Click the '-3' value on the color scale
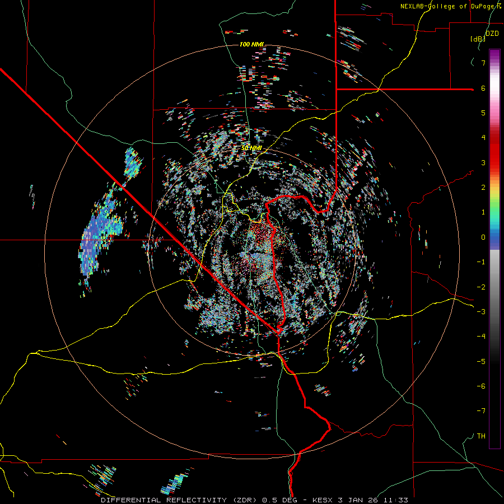Viewport: 504px width, 504px height. 481,312
